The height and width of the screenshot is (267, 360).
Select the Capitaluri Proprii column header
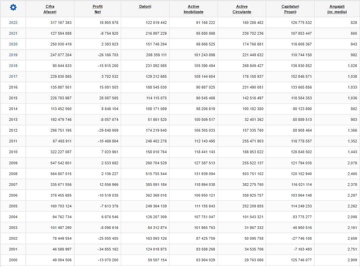tap(290, 9)
